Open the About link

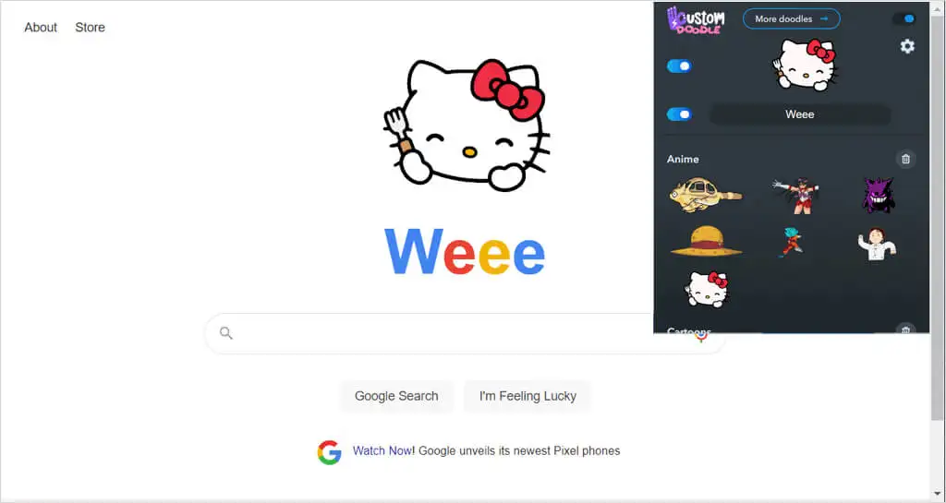click(41, 27)
